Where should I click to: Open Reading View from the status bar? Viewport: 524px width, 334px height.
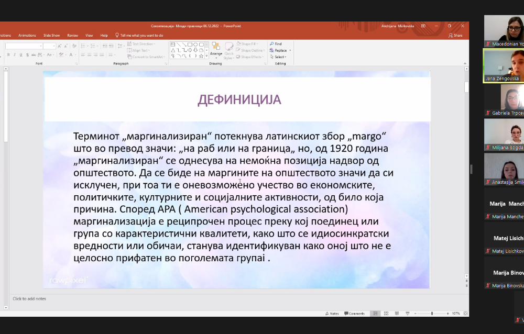point(396,314)
